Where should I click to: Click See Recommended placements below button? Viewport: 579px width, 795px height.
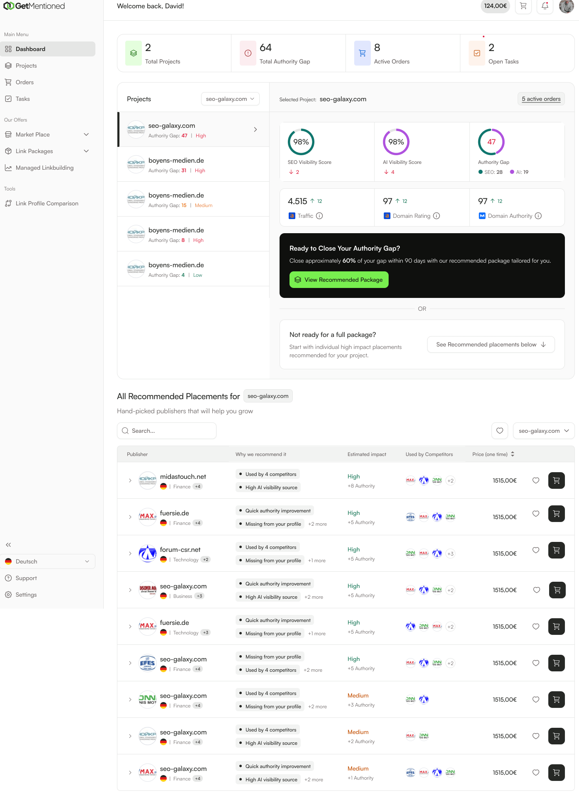(491, 344)
